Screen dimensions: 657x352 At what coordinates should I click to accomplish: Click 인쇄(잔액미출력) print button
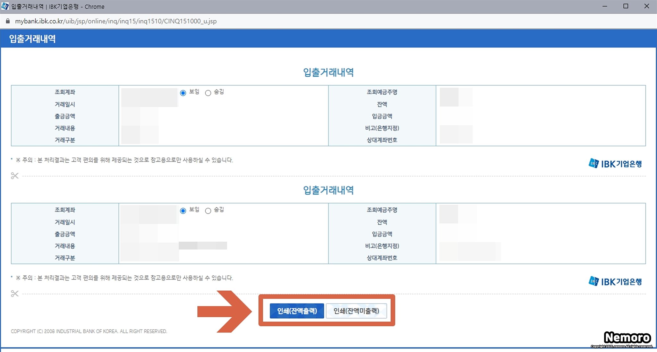(x=356, y=311)
